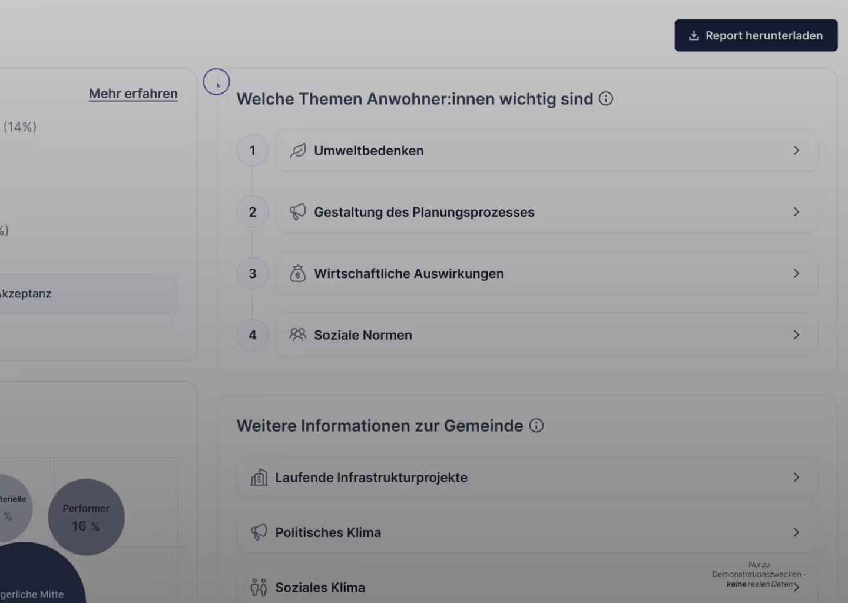Open details for Laufende Infrastrukturprojekte
Screen dimensions: 848x603
pos(796,477)
